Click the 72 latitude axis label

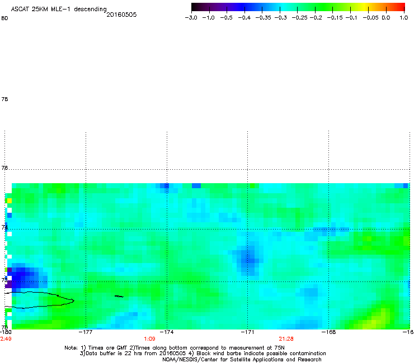[4, 280]
